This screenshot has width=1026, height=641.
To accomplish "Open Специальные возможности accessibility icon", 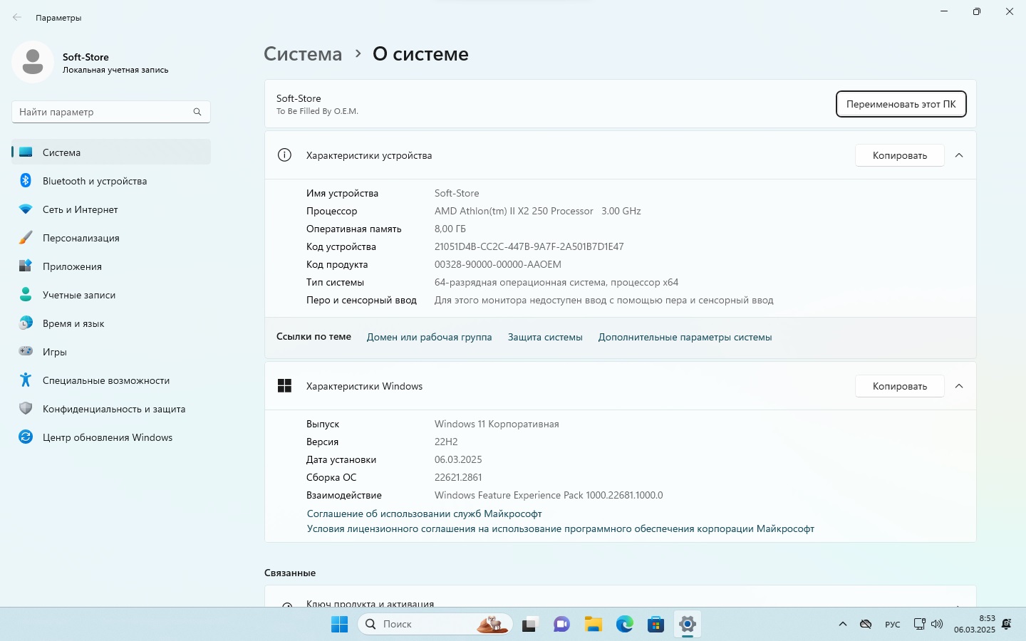I will [26, 380].
